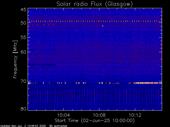Click the 10:04 time tick label

pyautogui.click(x=63, y=115)
